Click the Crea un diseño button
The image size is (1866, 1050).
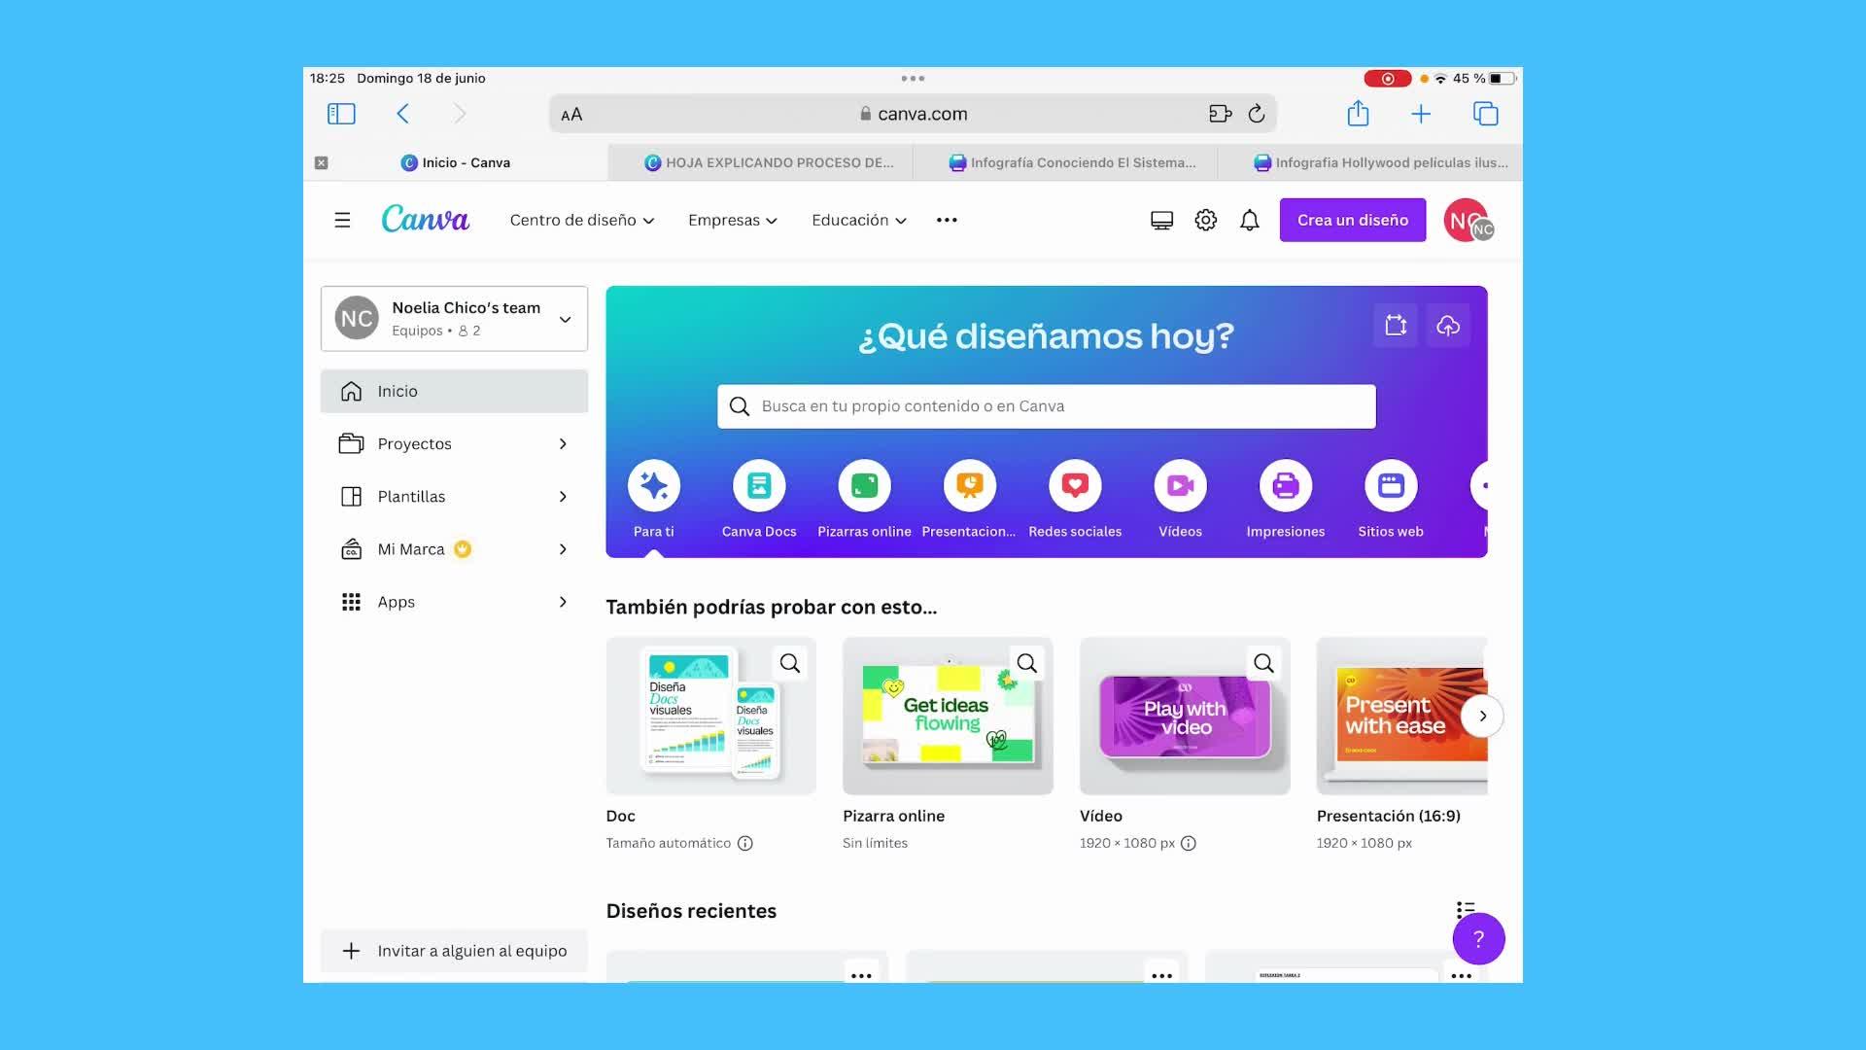1352,221
